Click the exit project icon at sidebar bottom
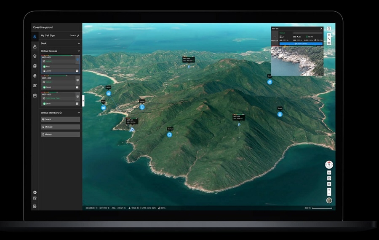This screenshot has width=379, height=240. (x=35, y=206)
